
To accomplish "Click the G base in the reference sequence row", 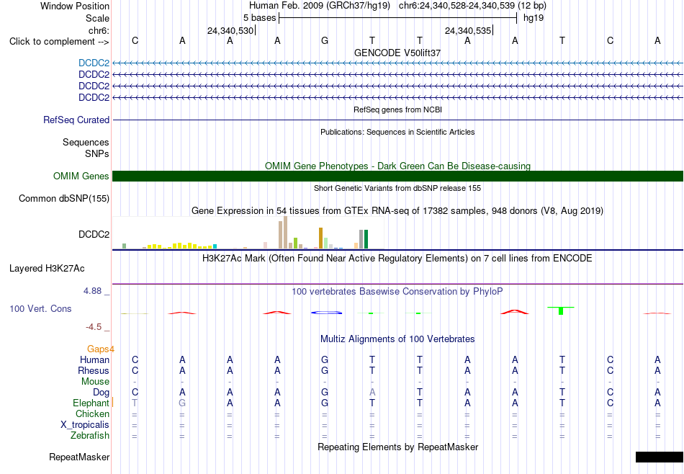I will tap(325, 40).
